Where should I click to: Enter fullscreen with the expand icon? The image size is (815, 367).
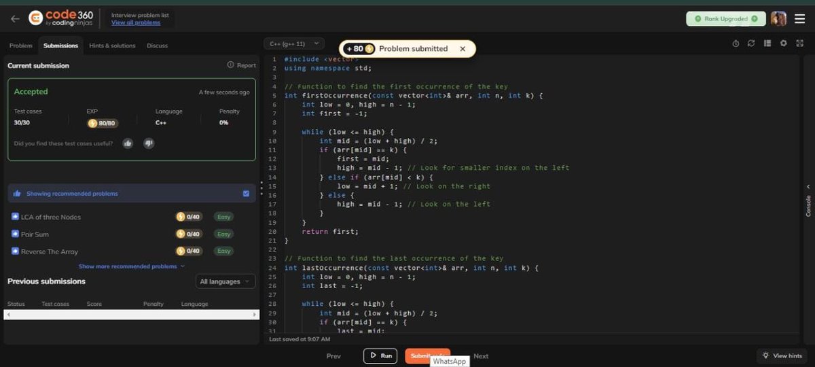point(799,43)
